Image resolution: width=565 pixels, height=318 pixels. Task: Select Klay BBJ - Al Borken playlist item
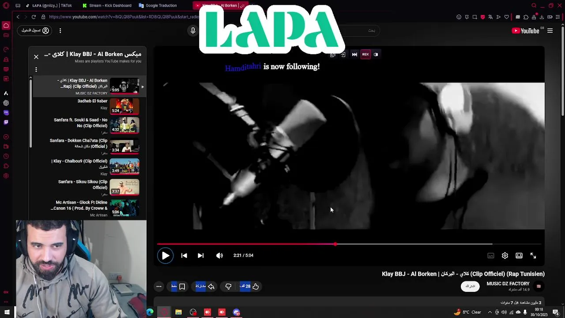click(x=90, y=87)
